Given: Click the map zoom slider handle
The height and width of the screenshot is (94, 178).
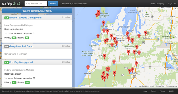Looking at the screenshot, I should (175, 24).
